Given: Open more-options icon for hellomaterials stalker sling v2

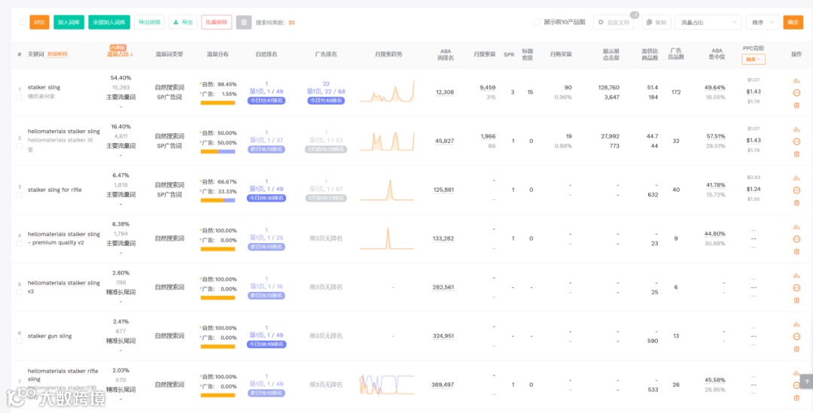Looking at the screenshot, I should [796, 287].
